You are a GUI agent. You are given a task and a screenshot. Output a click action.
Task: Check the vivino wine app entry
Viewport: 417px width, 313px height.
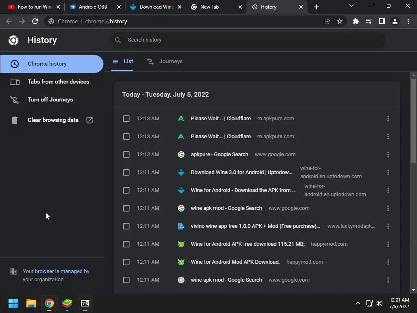pos(126,226)
